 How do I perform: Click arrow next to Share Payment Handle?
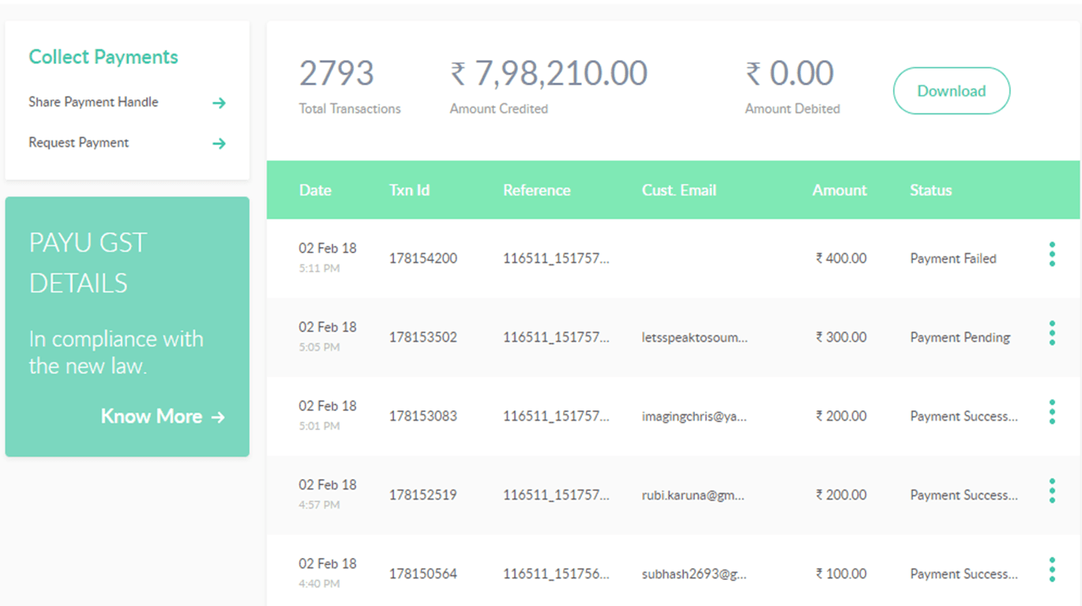pos(219,103)
